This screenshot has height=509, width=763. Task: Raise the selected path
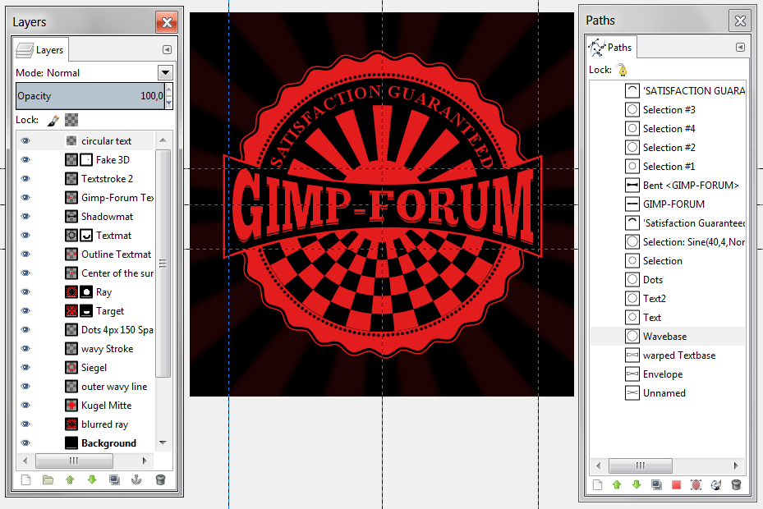click(x=617, y=484)
